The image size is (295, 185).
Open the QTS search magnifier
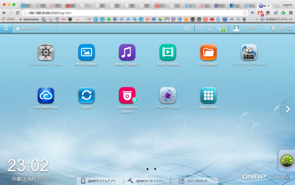[266, 28]
